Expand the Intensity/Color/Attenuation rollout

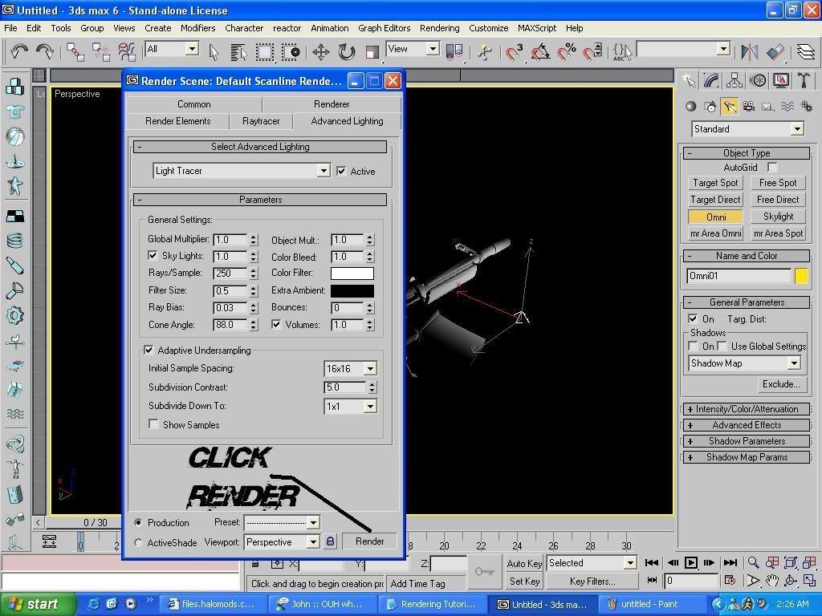pyautogui.click(x=747, y=409)
